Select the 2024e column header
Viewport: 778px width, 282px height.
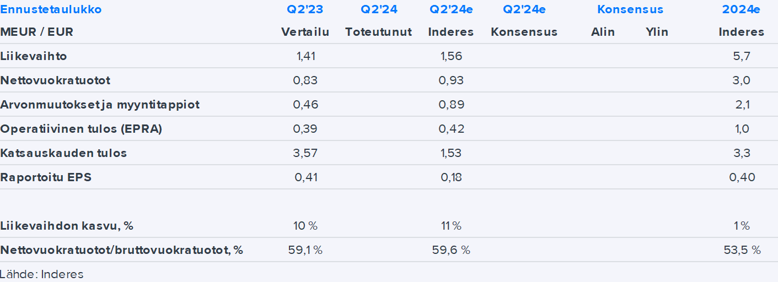pyautogui.click(x=741, y=9)
